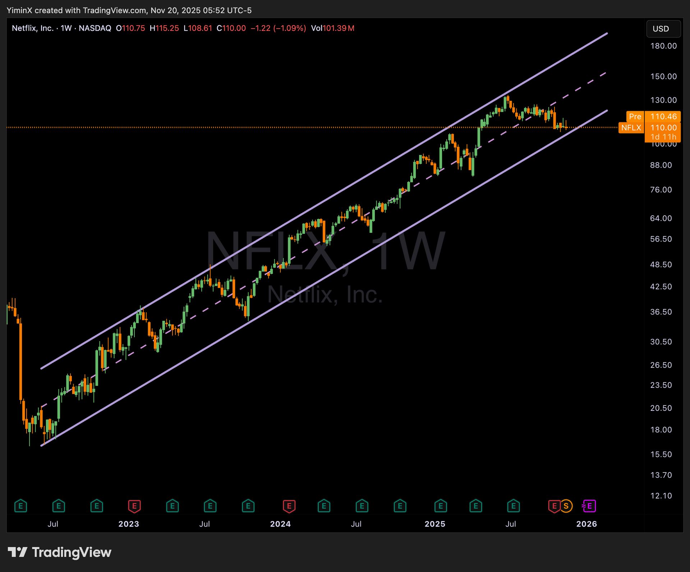The width and height of the screenshot is (690, 572).
Task: Click the red earnings marker near the 2023 label
Action: click(134, 506)
